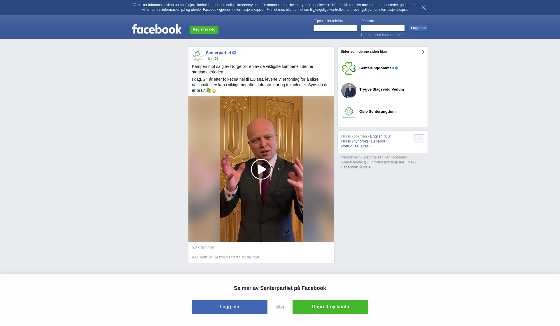Open Senterungdommen clover logo

point(349,68)
